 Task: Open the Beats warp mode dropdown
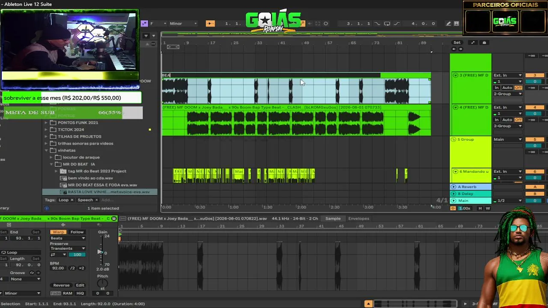[68, 238]
